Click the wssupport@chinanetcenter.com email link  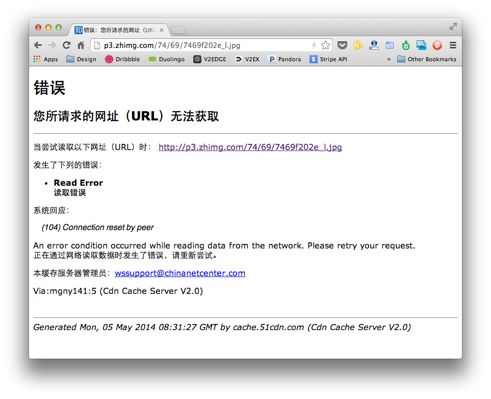tap(180, 273)
